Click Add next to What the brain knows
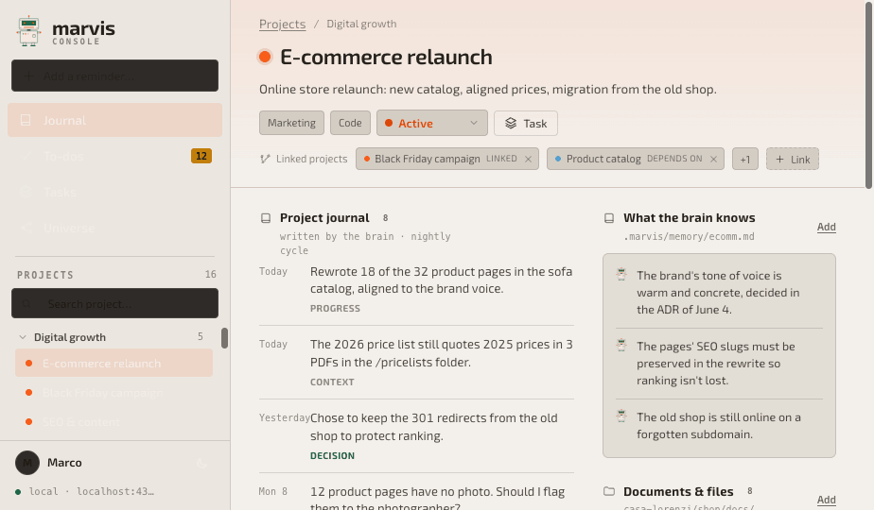874x510 pixels. pyautogui.click(x=826, y=227)
